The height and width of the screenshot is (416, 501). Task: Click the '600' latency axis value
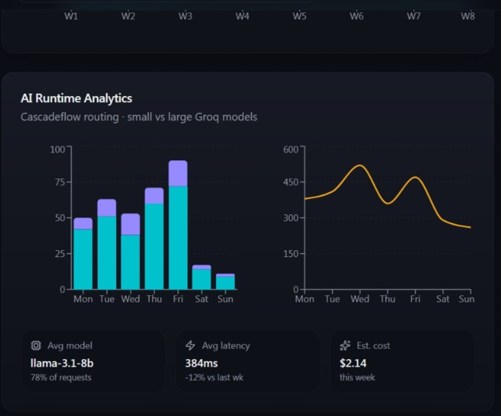[x=291, y=149]
